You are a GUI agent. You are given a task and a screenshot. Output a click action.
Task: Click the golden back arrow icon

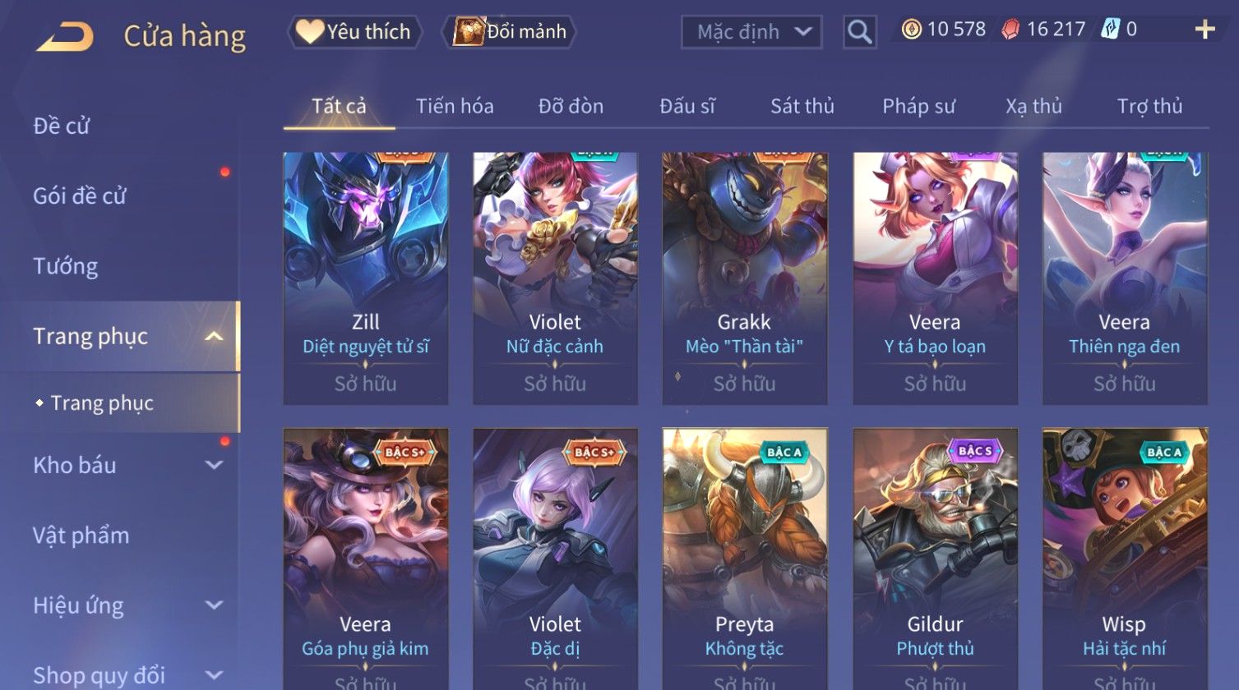pos(64,37)
